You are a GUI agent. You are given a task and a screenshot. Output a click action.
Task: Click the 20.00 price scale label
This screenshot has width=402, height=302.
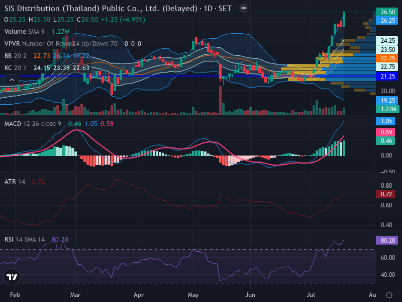tap(388, 91)
